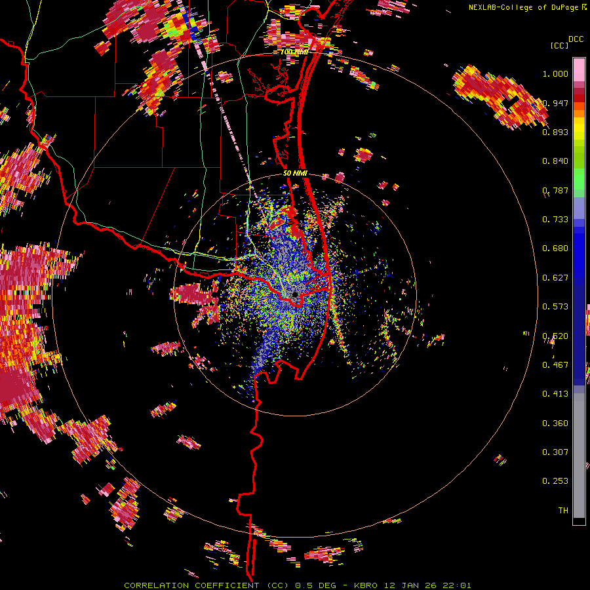Image resolution: width=590 pixels, height=590 pixels.
Task: Click the KBRO station name in caption
Action: click(x=365, y=585)
